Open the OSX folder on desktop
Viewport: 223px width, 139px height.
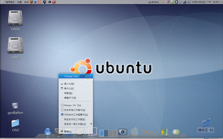[15, 123]
